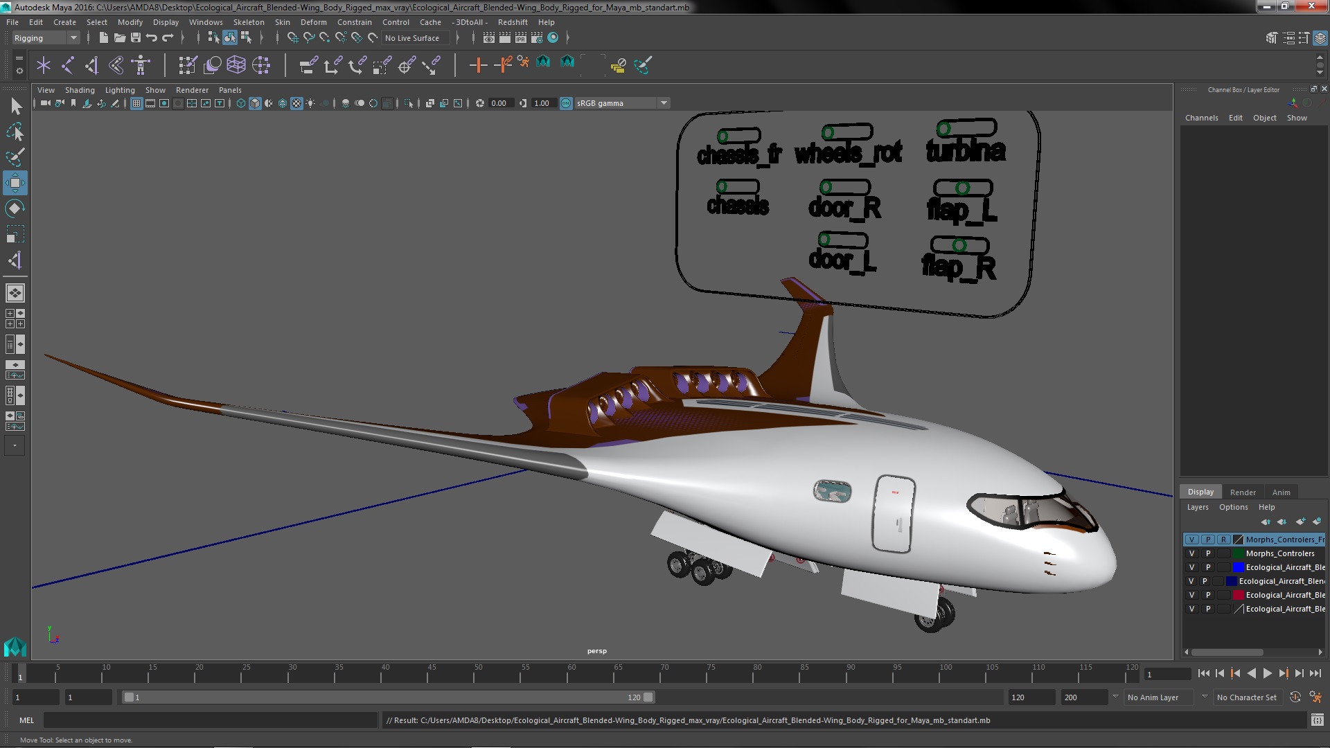
Task: Switch to the Render layer tab
Action: click(1242, 492)
